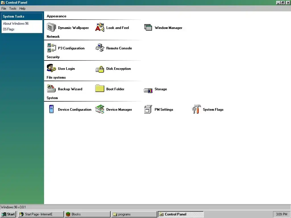Click the Look and Feel label
Screen dimensions: 291x218
pos(117,28)
